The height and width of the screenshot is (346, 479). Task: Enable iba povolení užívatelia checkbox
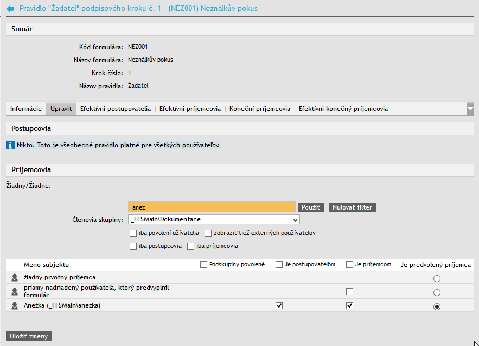133,233
